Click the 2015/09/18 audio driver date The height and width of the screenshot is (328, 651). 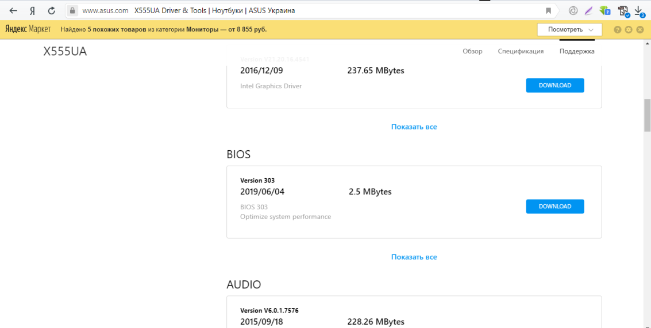point(261,322)
